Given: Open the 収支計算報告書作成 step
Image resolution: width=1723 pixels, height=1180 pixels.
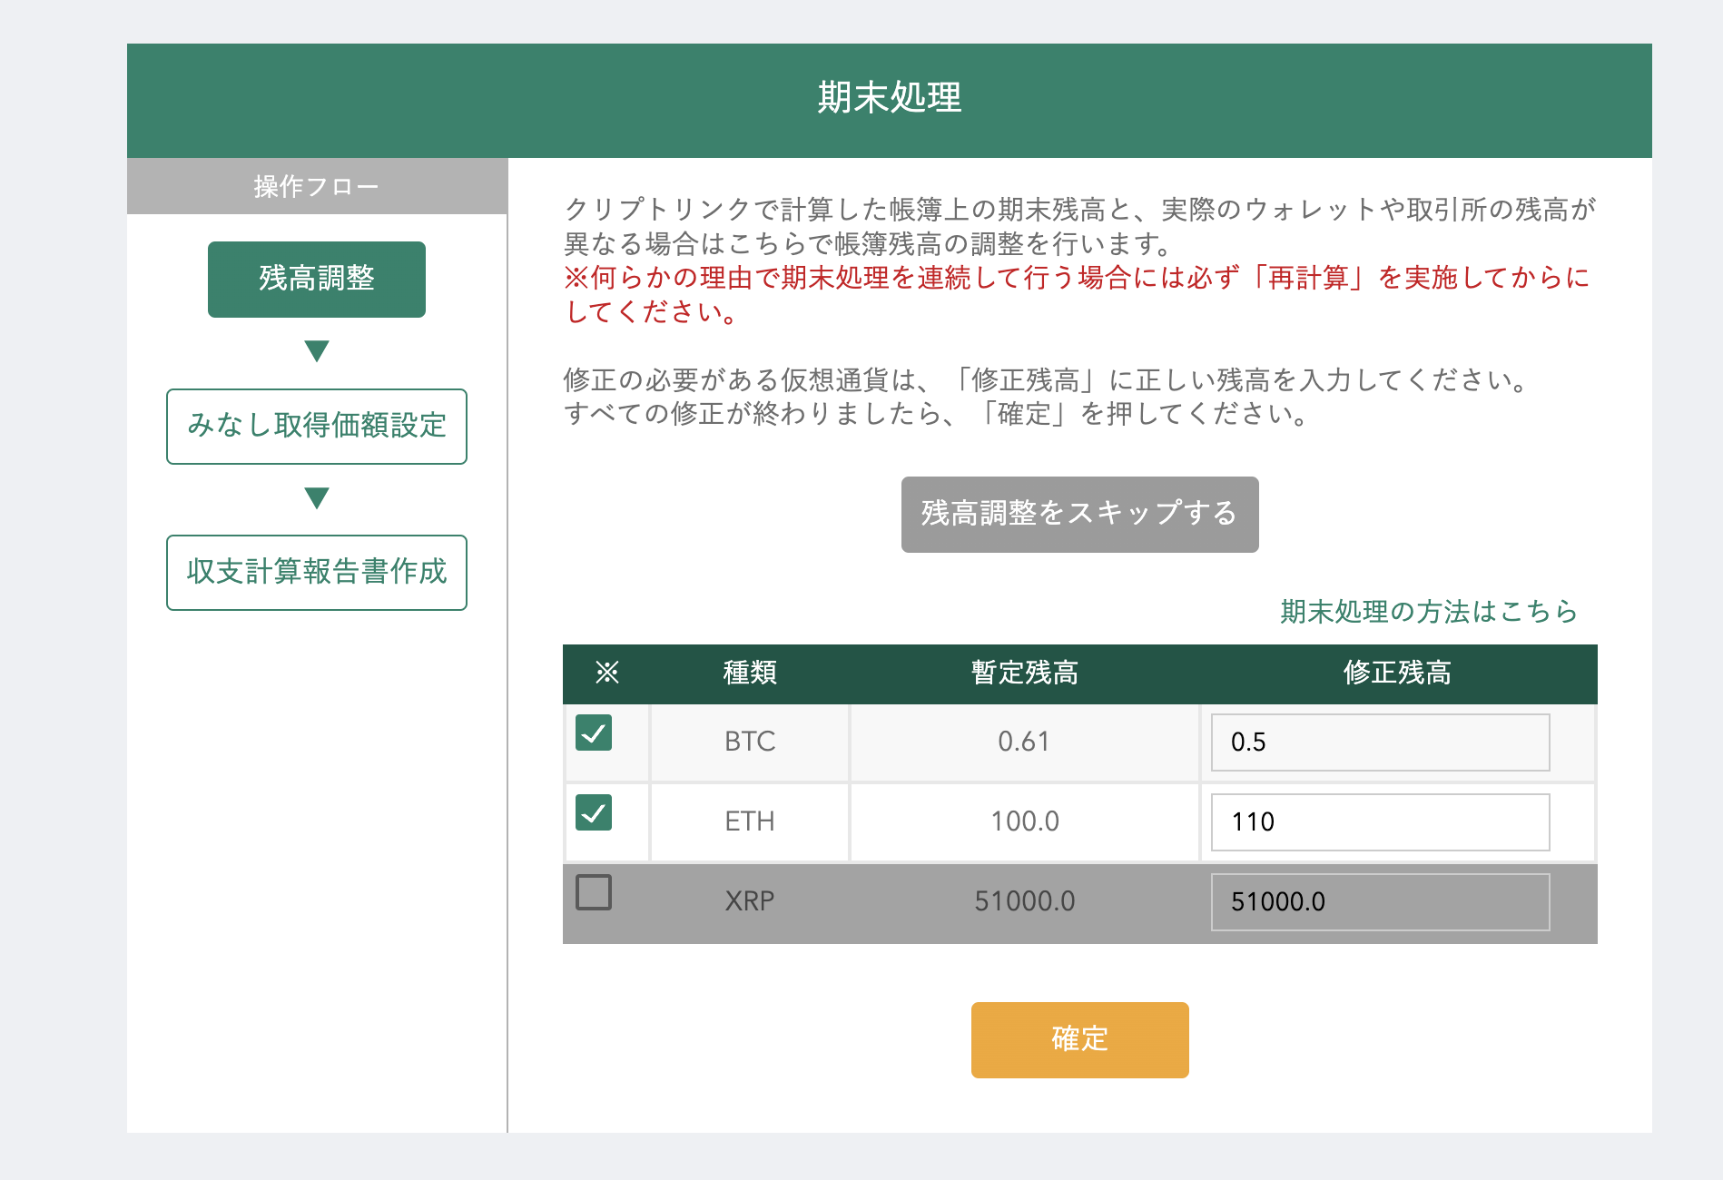Looking at the screenshot, I should click(x=317, y=573).
